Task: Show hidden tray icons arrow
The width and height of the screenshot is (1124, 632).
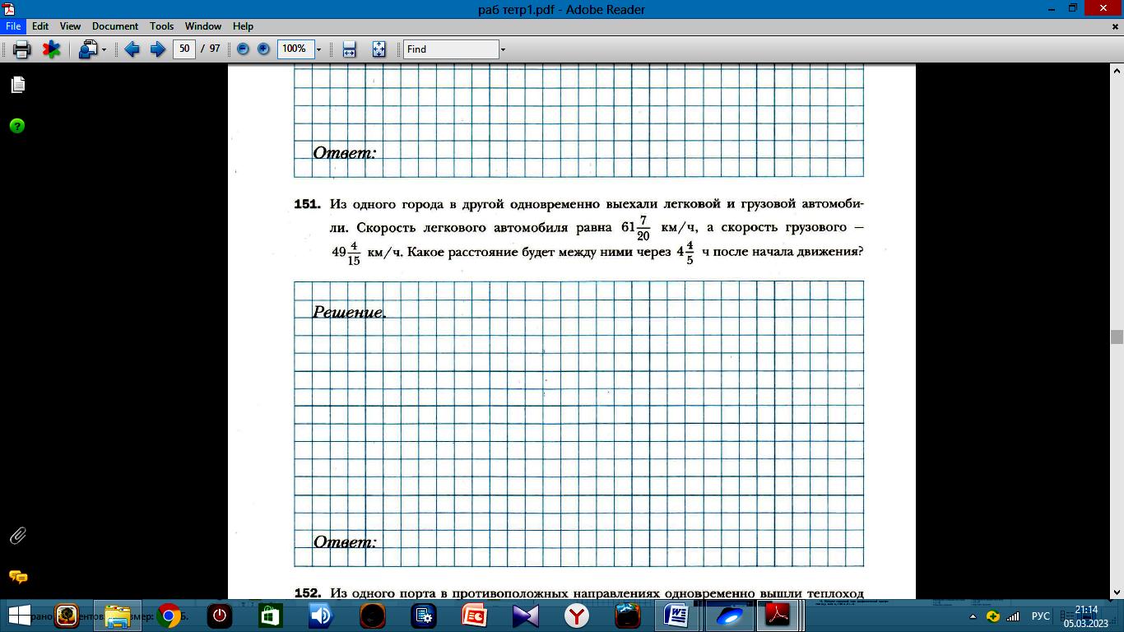Action: point(973,616)
